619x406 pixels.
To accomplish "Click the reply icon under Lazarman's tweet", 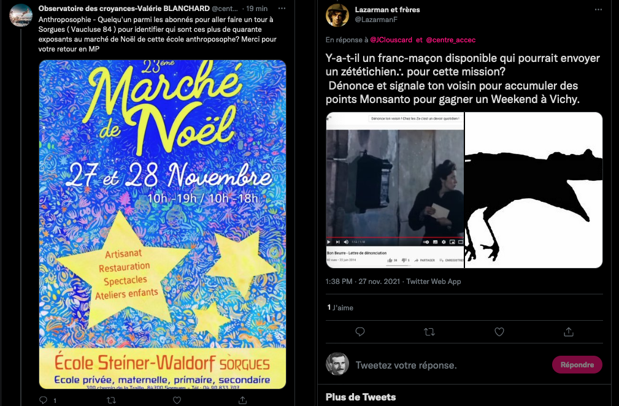I will click(359, 332).
